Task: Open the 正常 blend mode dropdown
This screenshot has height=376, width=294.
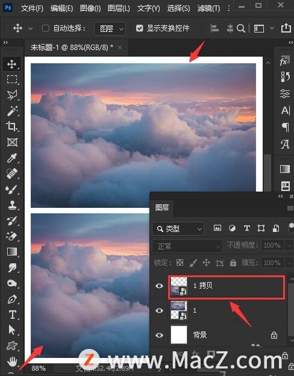Action: pyautogui.click(x=187, y=246)
